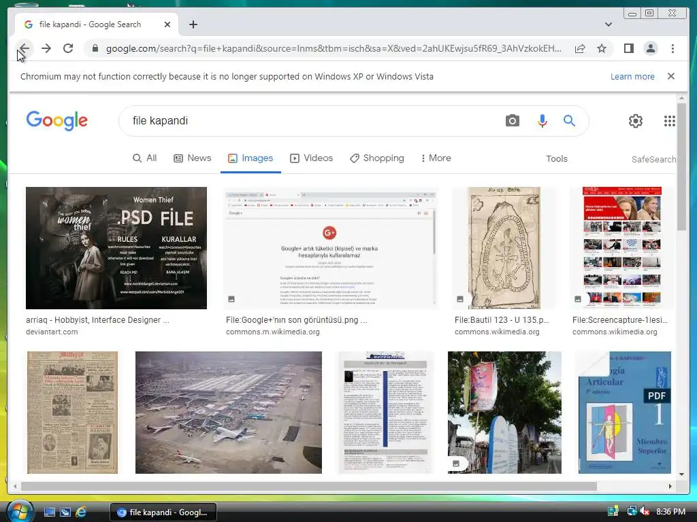The width and height of the screenshot is (697, 522).
Task: Reload the page with the refresh icon
Action: [68, 48]
